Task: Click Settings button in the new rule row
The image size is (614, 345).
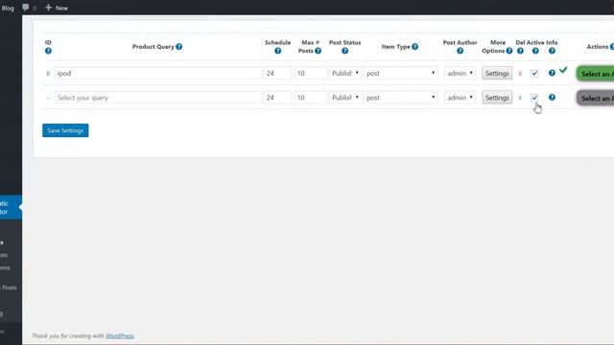Action: 497,98
